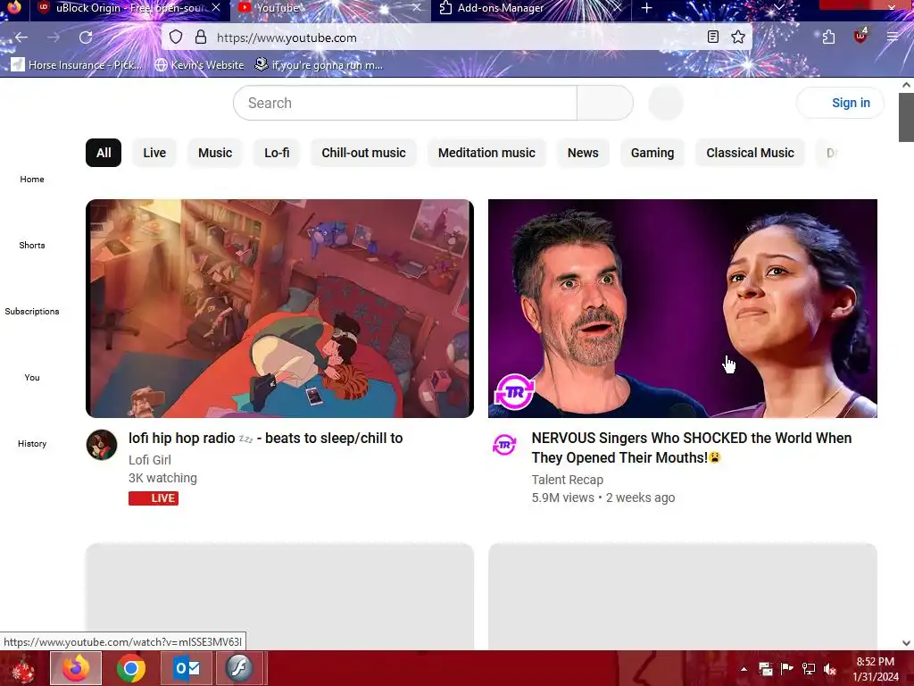914x686 pixels.
Task: Open the NERVOUS Singers video thumbnail
Action: point(683,308)
